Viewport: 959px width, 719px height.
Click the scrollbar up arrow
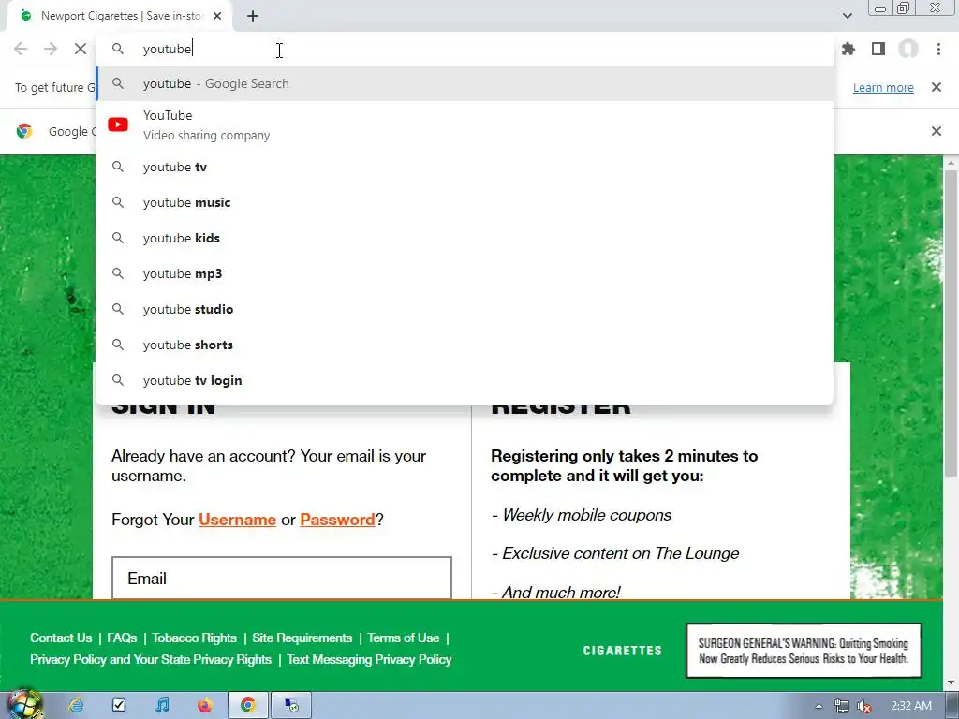(x=952, y=163)
